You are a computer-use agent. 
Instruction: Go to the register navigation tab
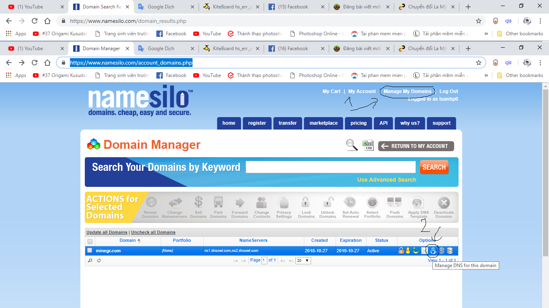click(257, 123)
